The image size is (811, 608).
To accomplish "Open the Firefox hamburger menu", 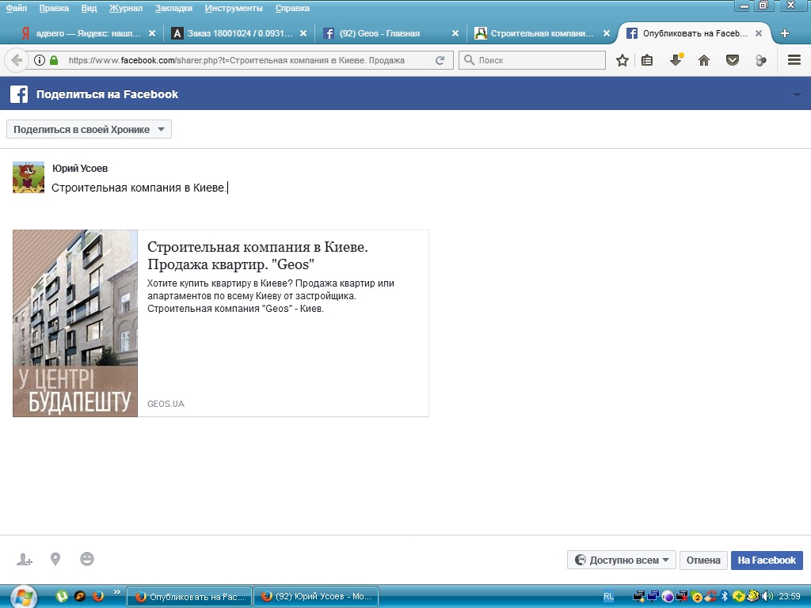I will click(794, 60).
